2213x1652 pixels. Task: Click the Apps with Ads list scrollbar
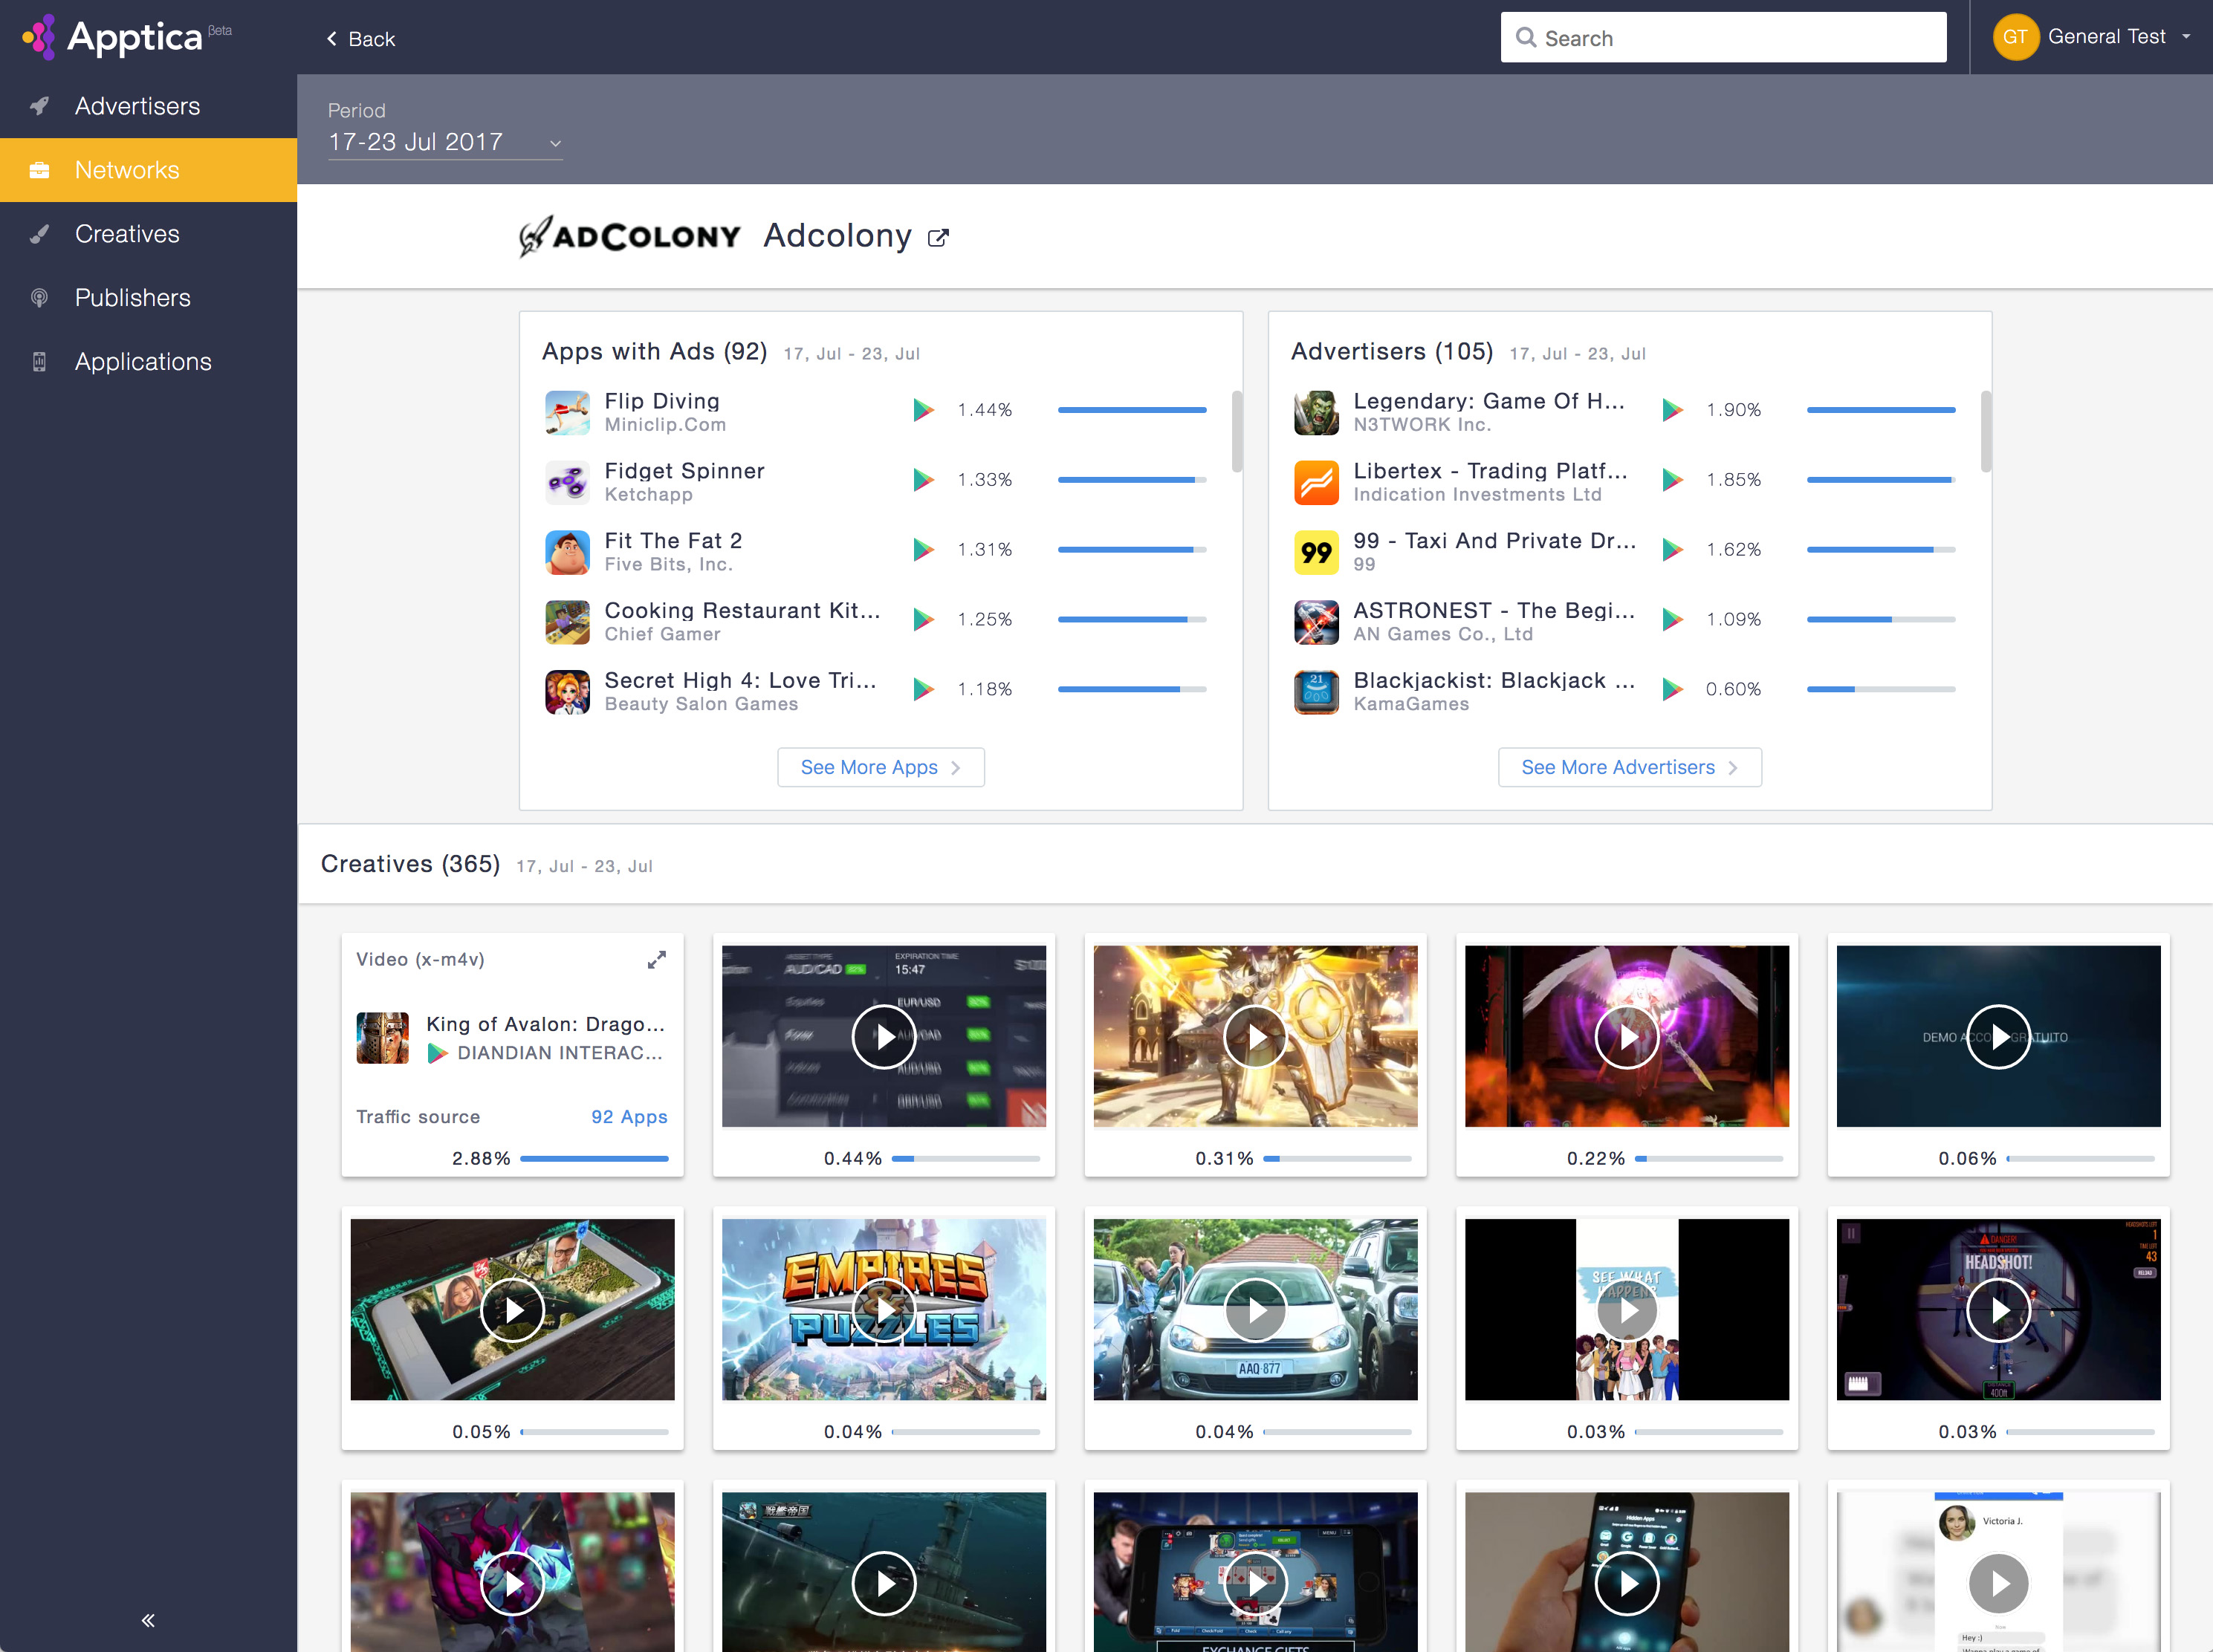[1237, 431]
